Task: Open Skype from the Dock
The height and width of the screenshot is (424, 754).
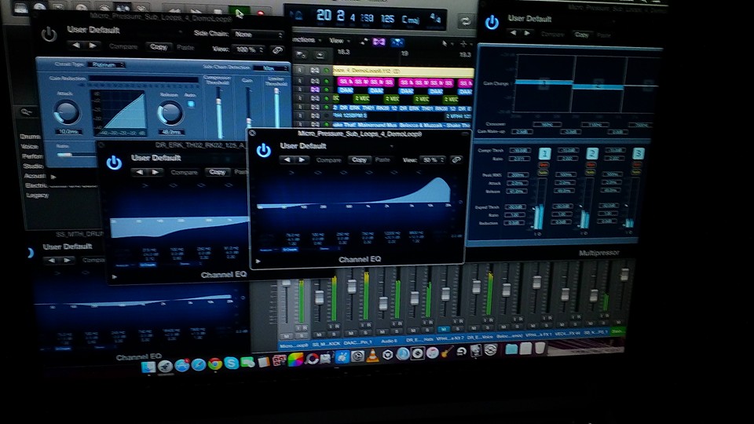Action: (x=231, y=364)
